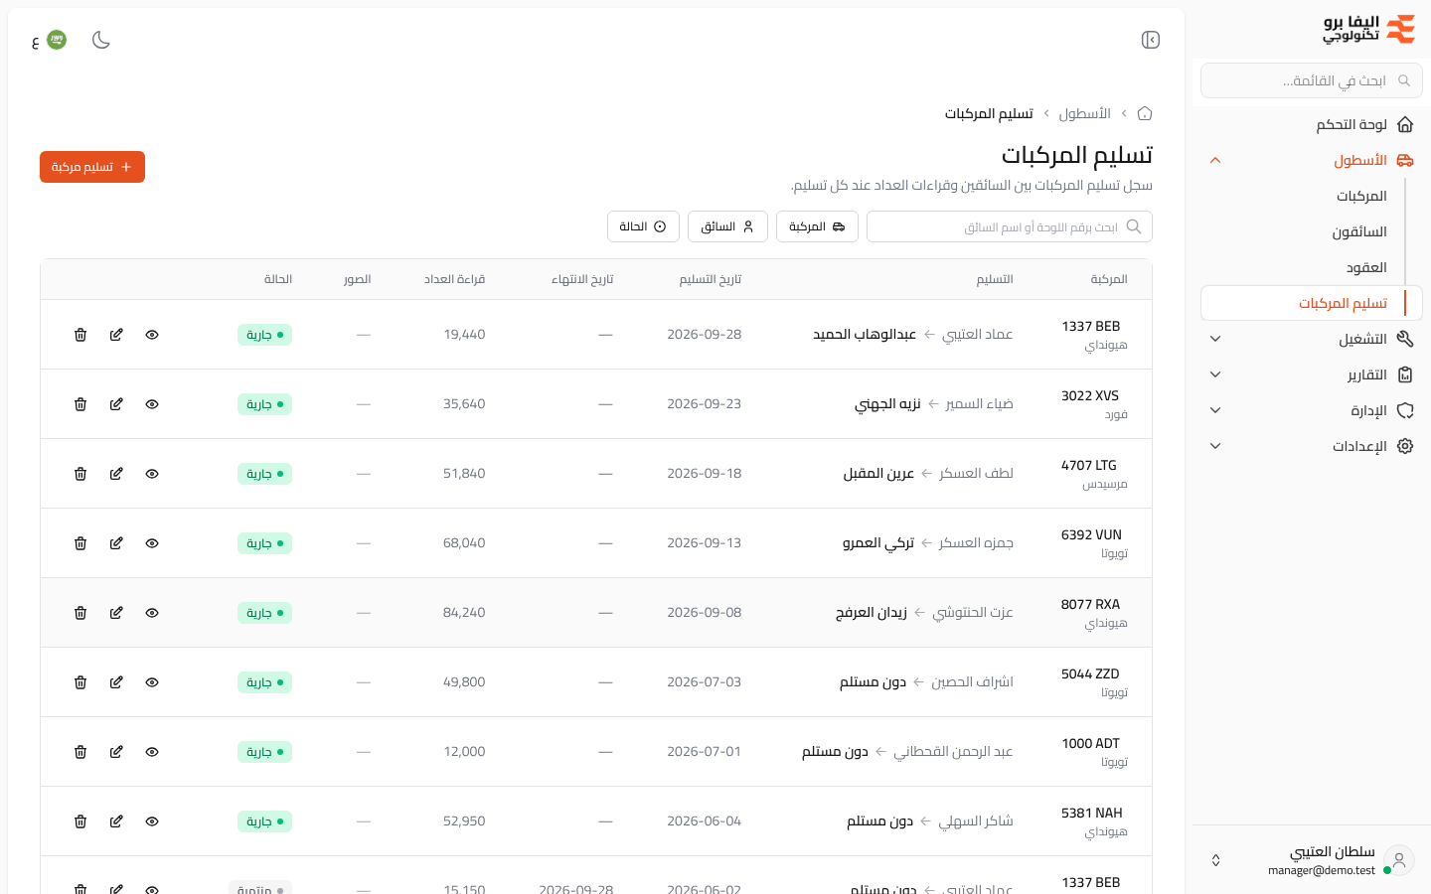Click the تسليم مركبة add button
This screenshot has height=894, width=1431.
click(x=92, y=167)
